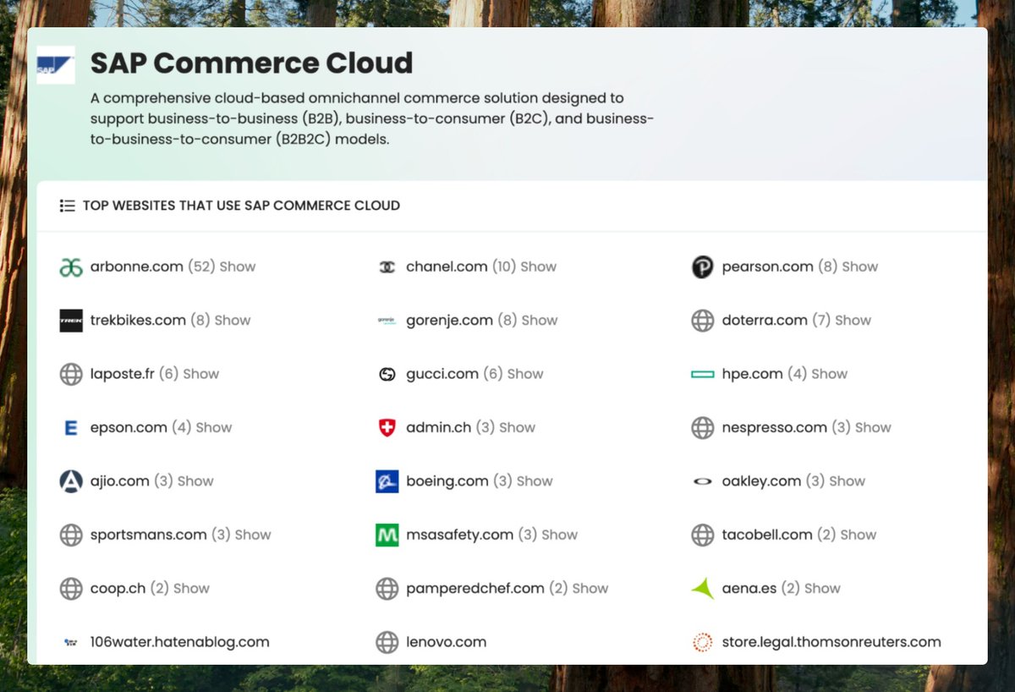Open the lenovo.com link

pos(447,642)
